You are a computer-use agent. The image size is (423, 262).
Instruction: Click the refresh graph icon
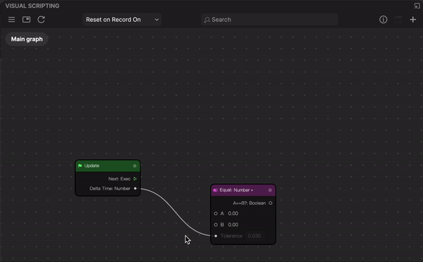(x=42, y=20)
